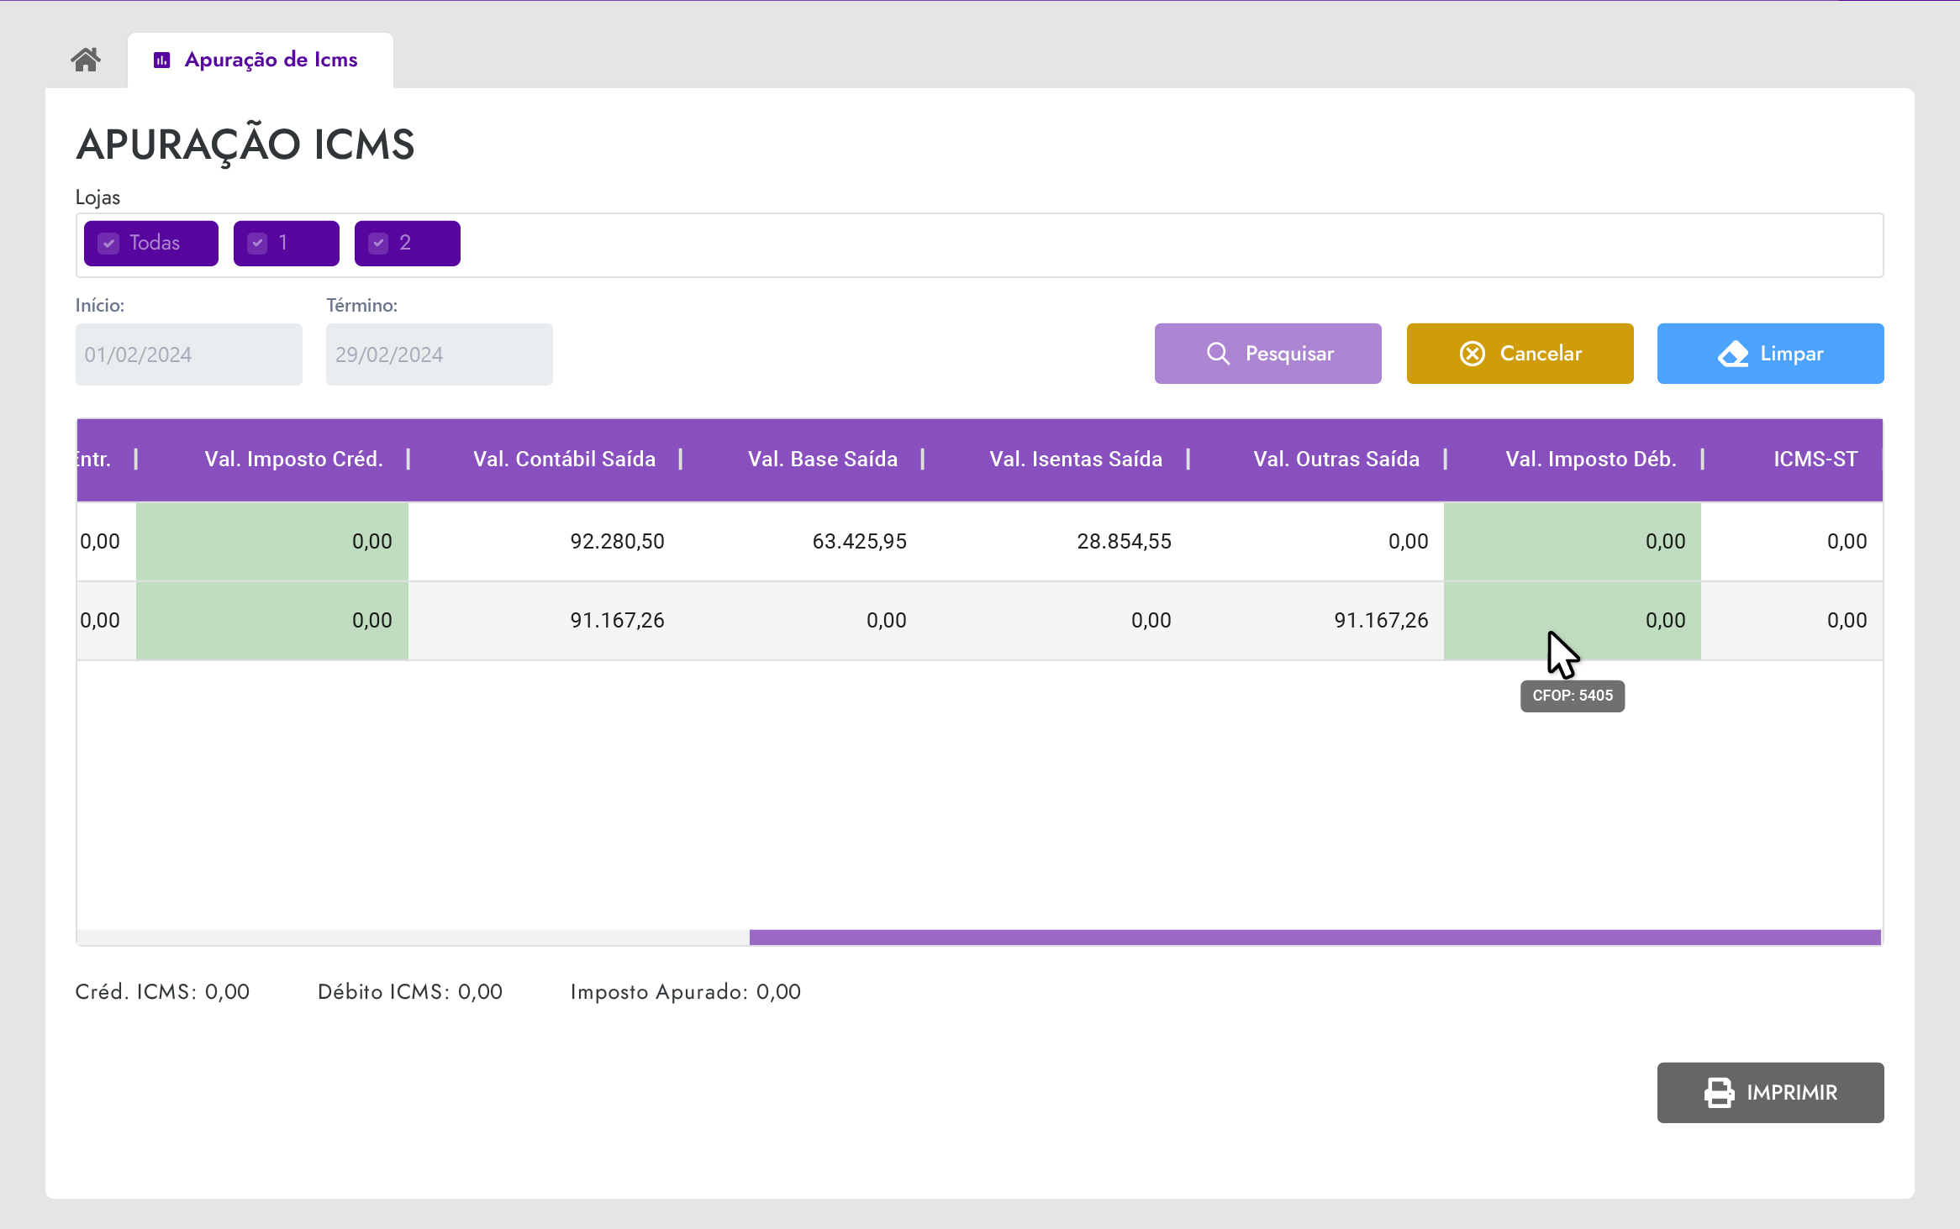Click the IMPRIMIR button
The height and width of the screenshot is (1229, 1960).
(x=1770, y=1092)
